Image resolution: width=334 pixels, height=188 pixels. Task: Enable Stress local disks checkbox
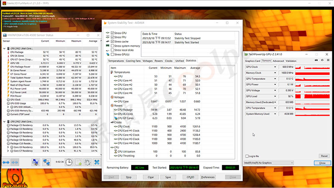pos(112,50)
